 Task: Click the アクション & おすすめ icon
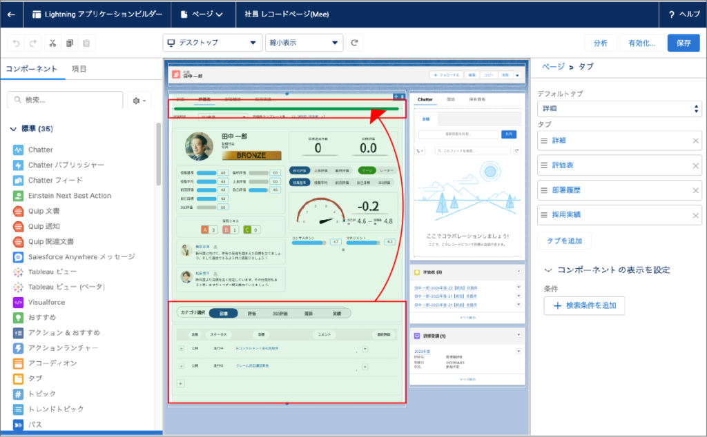[x=18, y=333]
